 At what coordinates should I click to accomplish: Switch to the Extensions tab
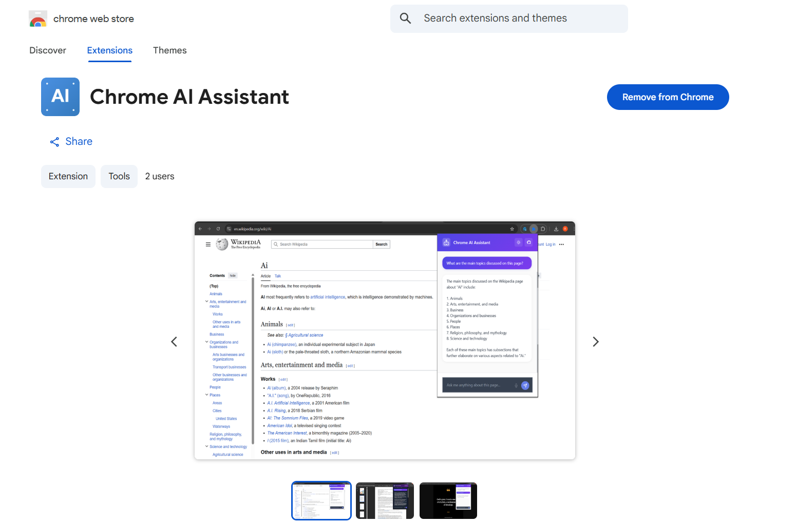pyautogui.click(x=109, y=50)
